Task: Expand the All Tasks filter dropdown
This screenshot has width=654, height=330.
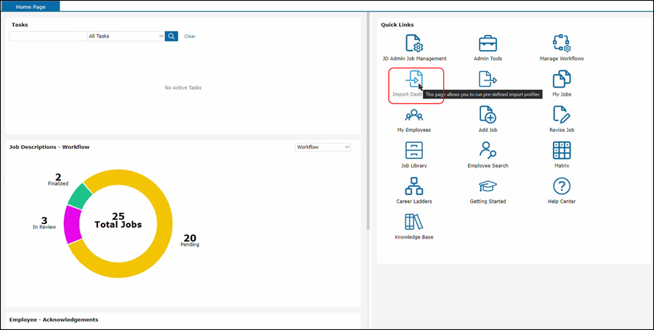Action: [x=126, y=36]
